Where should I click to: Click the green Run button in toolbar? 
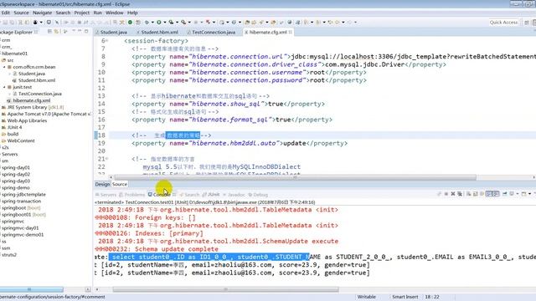[159, 23]
